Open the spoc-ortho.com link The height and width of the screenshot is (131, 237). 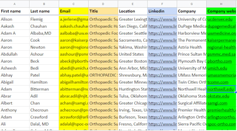[x=221, y=124]
